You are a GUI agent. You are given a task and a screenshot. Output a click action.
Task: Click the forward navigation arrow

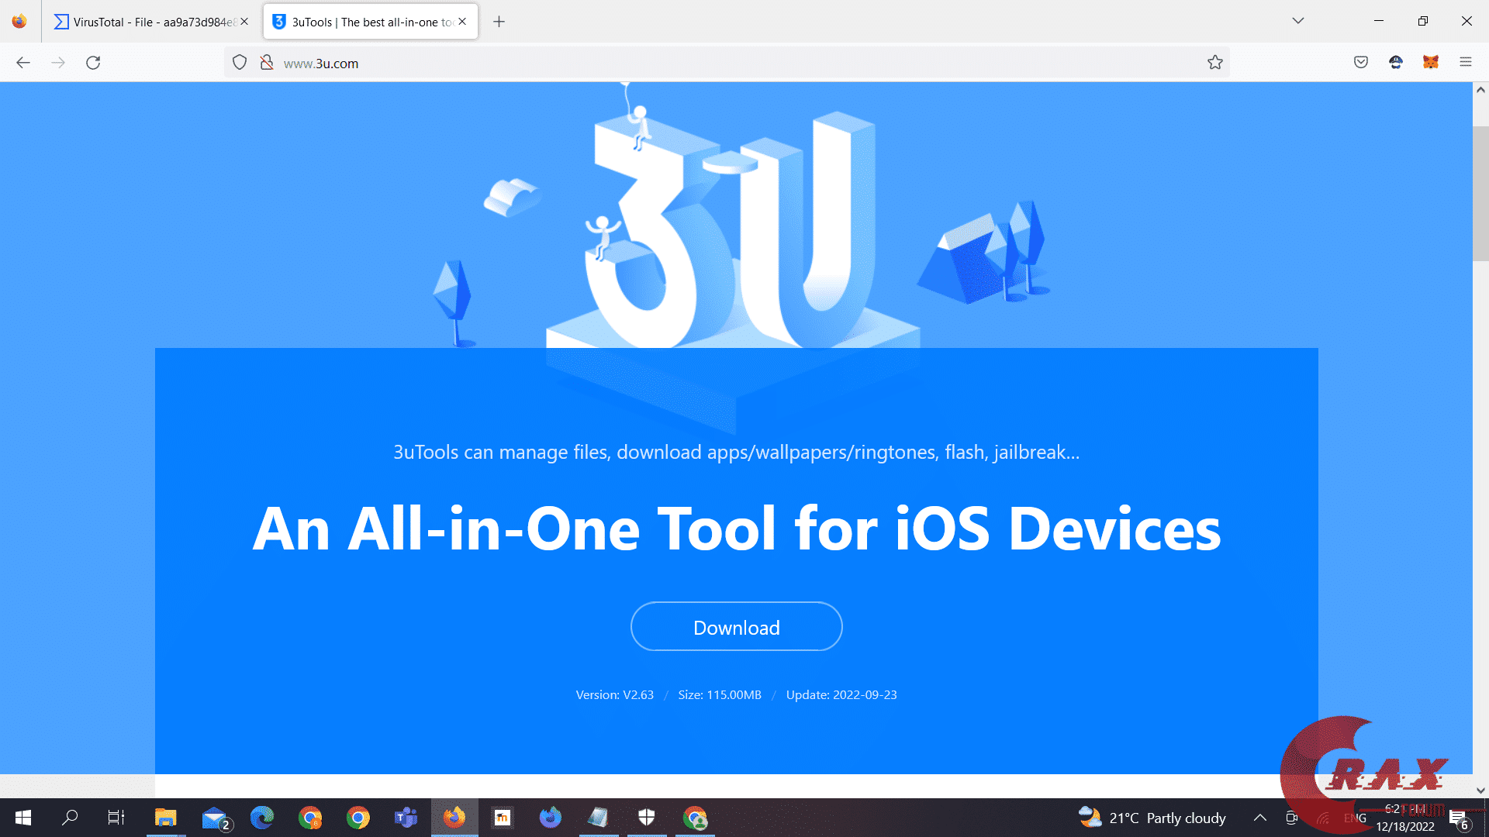(x=58, y=63)
